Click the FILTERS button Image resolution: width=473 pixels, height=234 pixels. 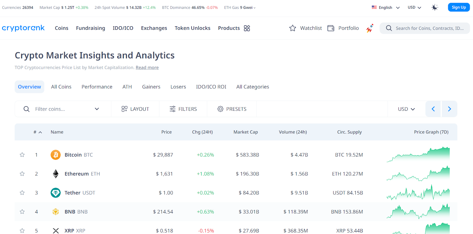click(183, 109)
